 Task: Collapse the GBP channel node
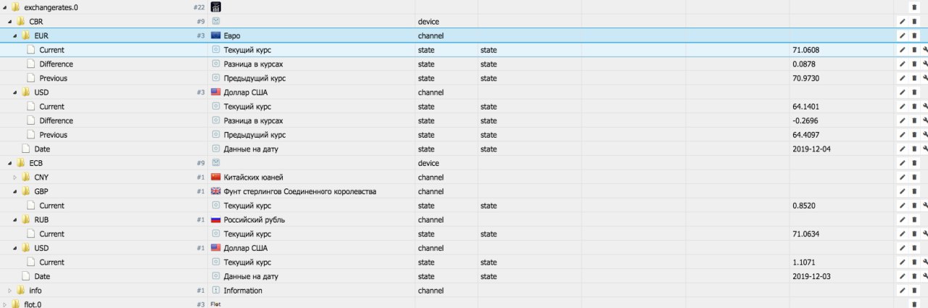pyautogui.click(x=14, y=191)
